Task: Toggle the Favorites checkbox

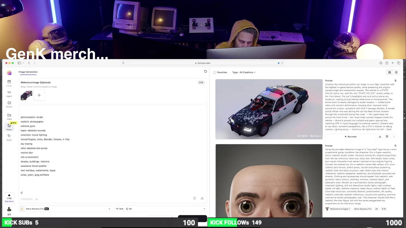Action: [x=215, y=72]
